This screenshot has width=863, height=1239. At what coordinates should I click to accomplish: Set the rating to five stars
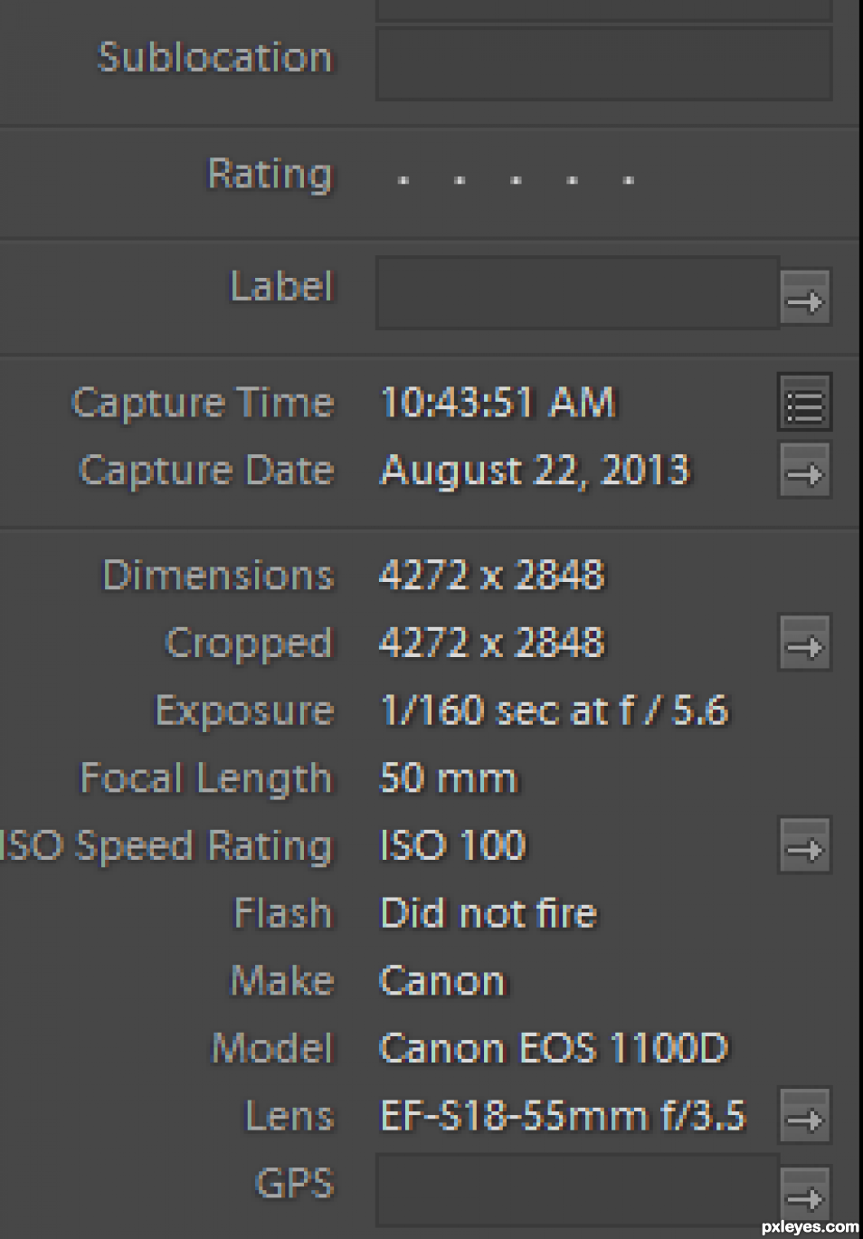628,180
